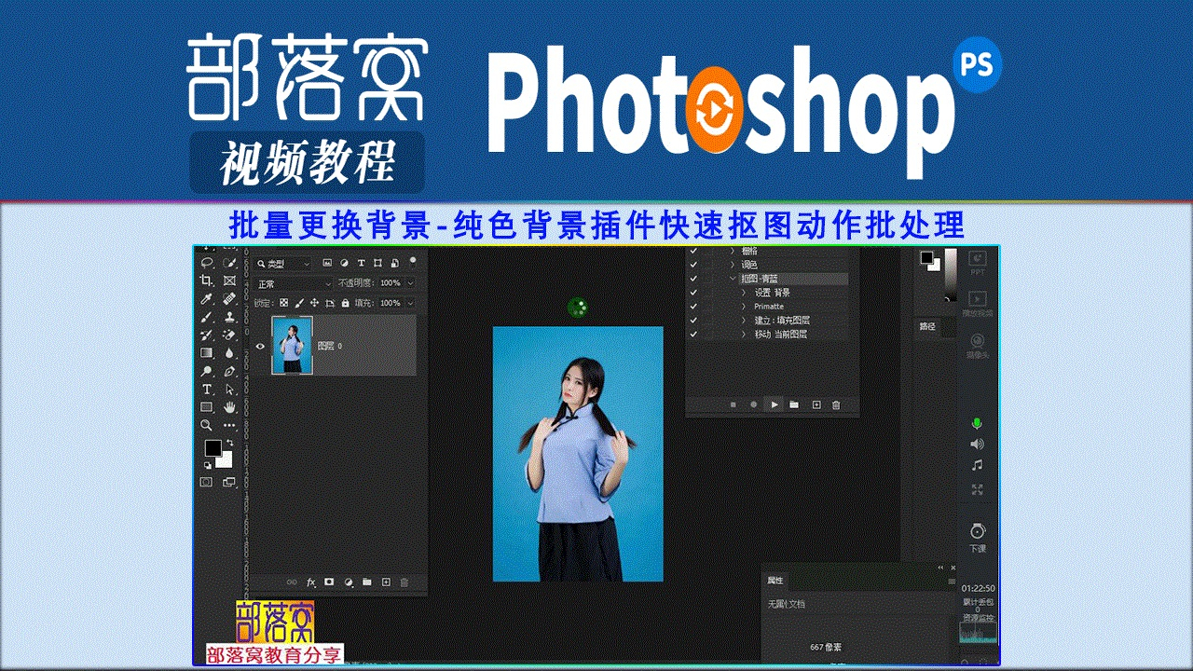Click the 下课 end class button
This screenshot has height=671, width=1193.
click(x=977, y=537)
